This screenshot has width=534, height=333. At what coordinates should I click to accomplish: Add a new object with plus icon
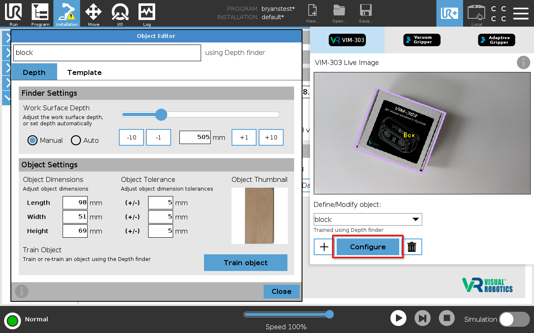[x=324, y=247]
